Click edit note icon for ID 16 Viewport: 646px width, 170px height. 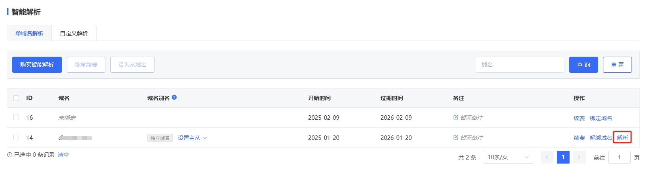tap(456, 117)
